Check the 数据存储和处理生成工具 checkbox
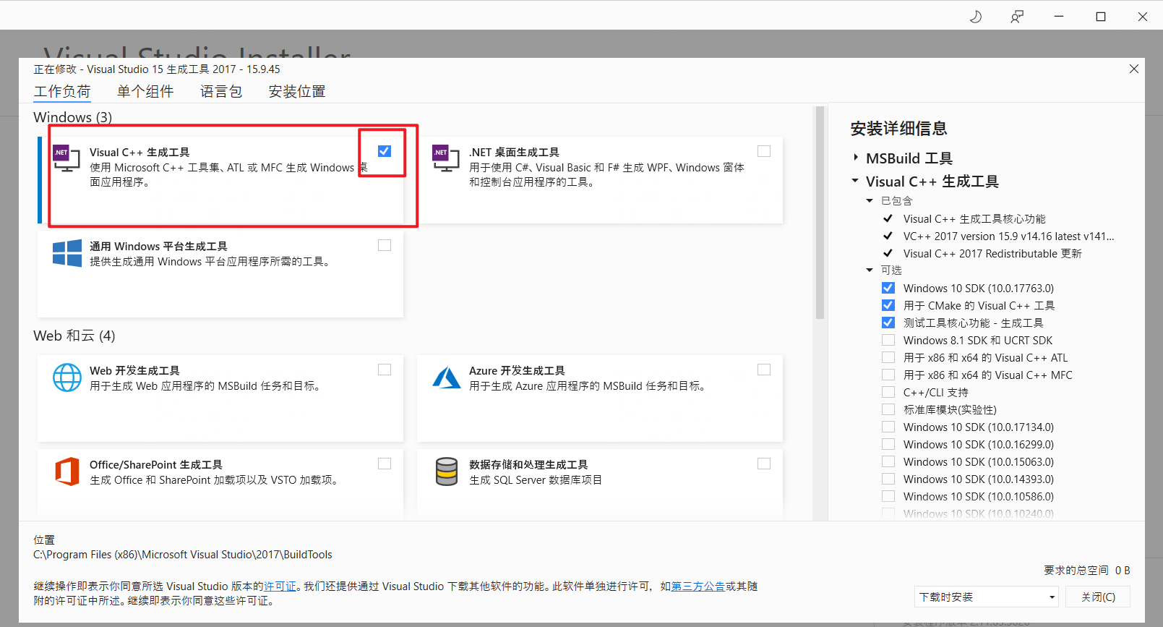The height and width of the screenshot is (627, 1163). pyautogui.click(x=764, y=464)
